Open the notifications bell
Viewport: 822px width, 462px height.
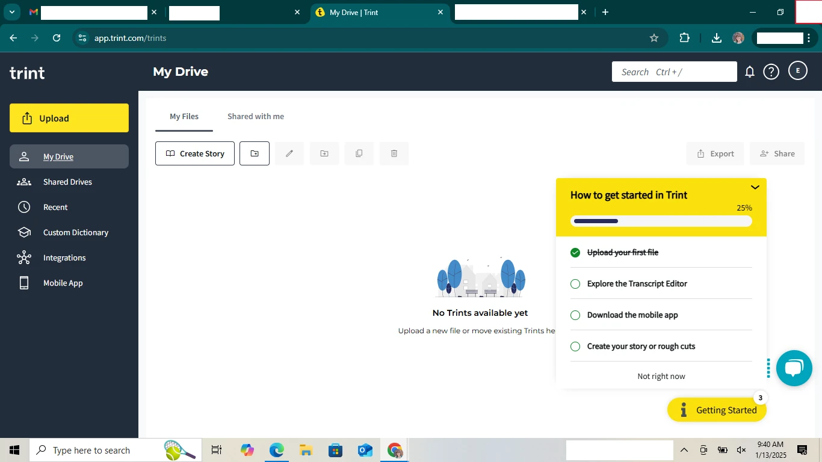click(x=750, y=72)
